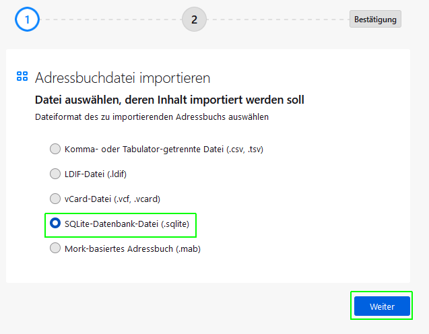
Task: Pick the vCard-Datei radio button
Action: tap(55, 199)
